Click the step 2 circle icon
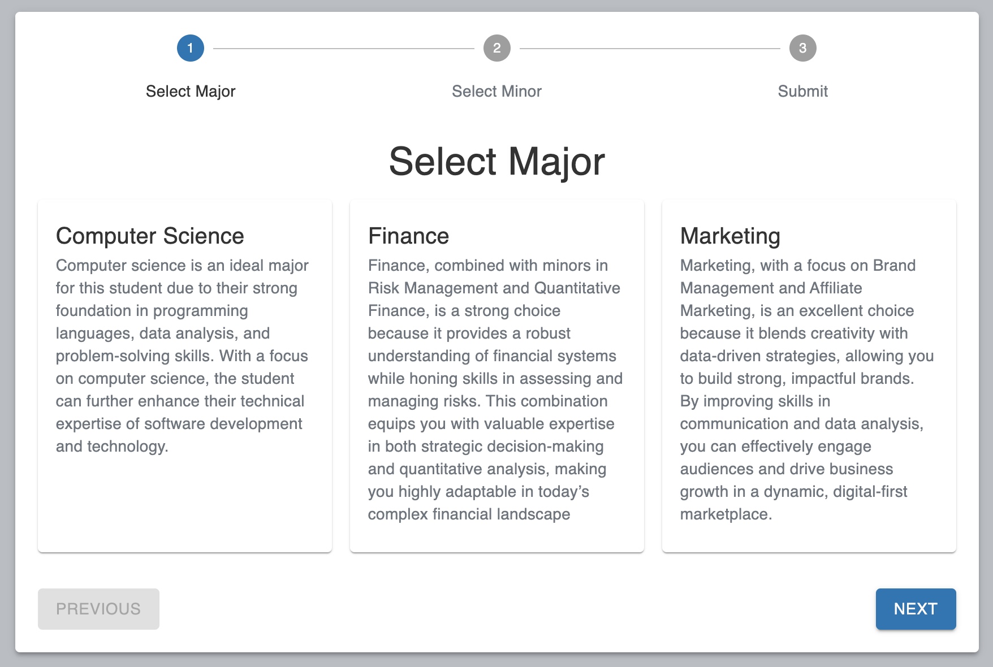This screenshot has height=667, width=993. [x=496, y=48]
